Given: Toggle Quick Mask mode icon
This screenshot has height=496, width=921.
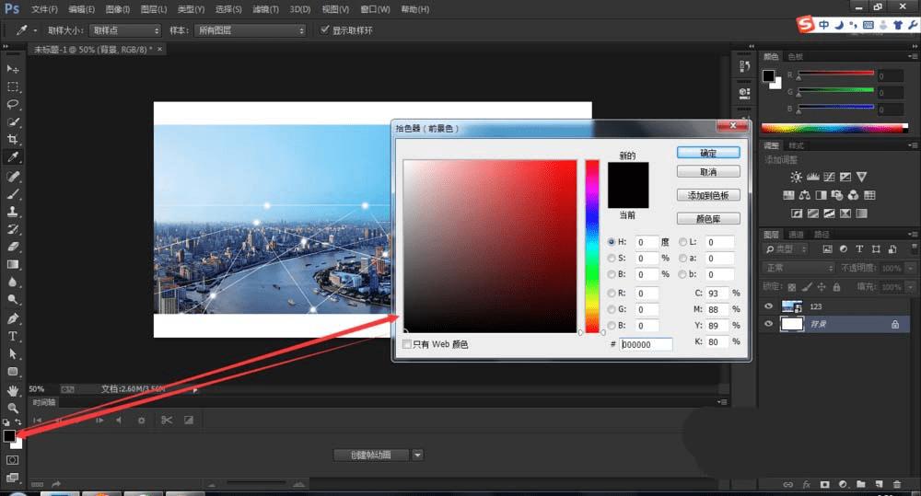Looking at the screenshot, I should tap(12, 460).
